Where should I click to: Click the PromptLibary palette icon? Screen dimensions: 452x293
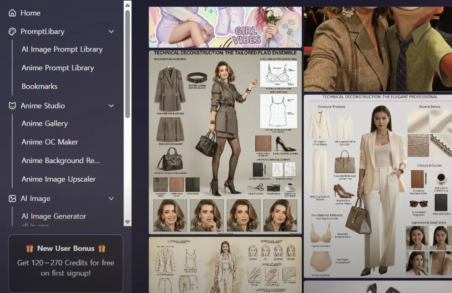(x=13, y=31)
